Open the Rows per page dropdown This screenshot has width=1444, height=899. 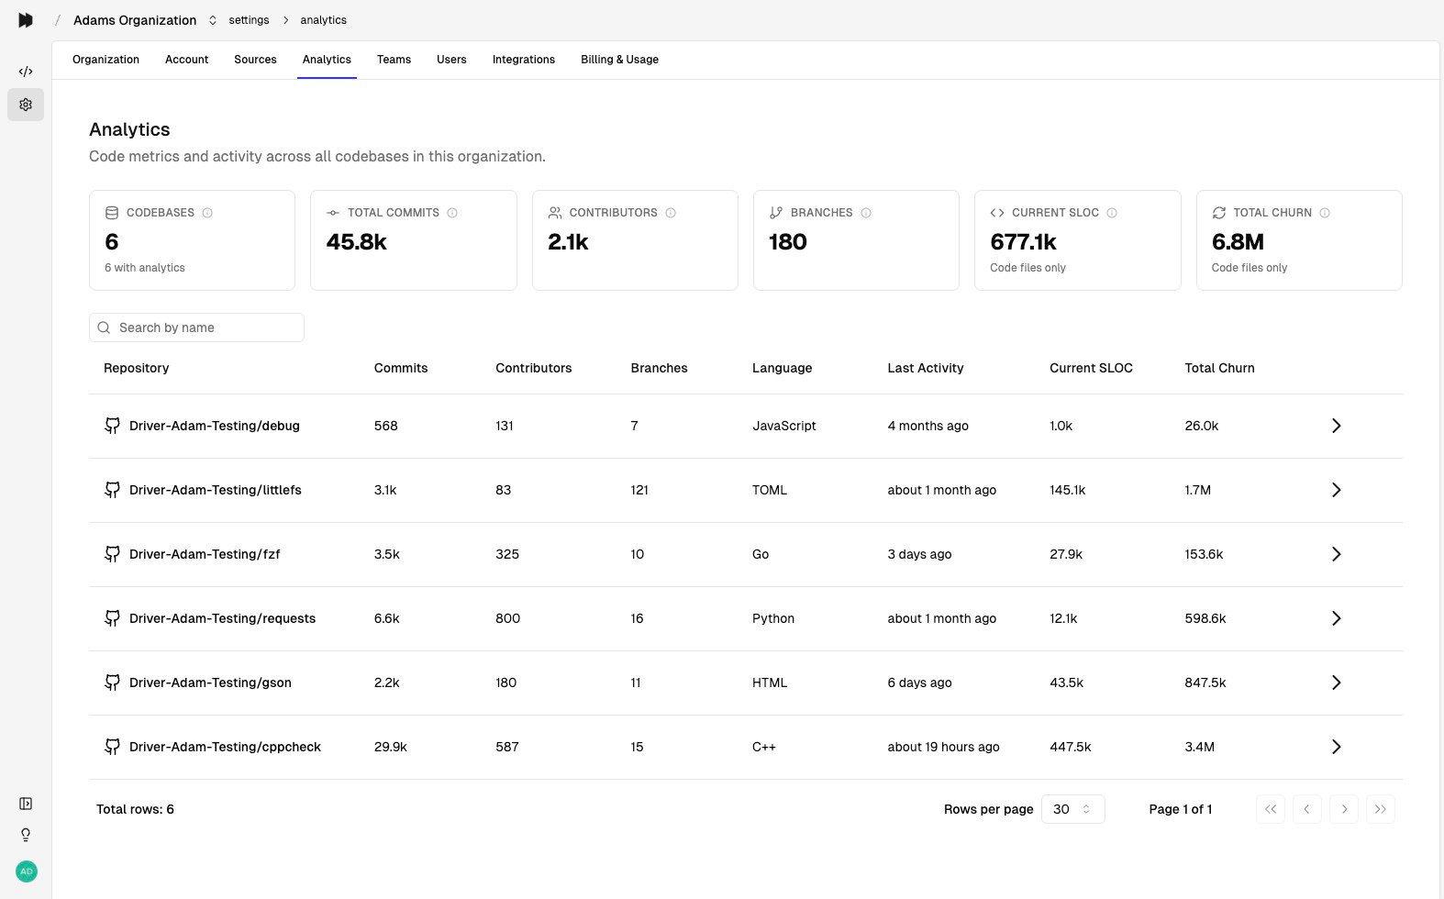point(1073,809)
